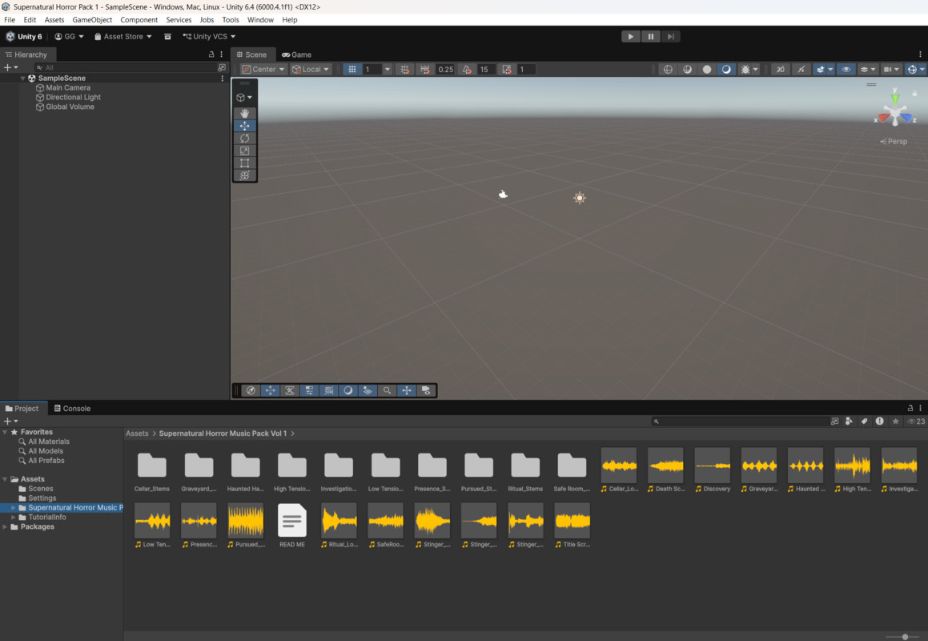Open the Hierarchy plus create dropdown

coord(10,67)
